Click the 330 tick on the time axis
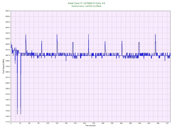Image resolution: width=173 pixels, height=130 pixels. tap(112, 123)
